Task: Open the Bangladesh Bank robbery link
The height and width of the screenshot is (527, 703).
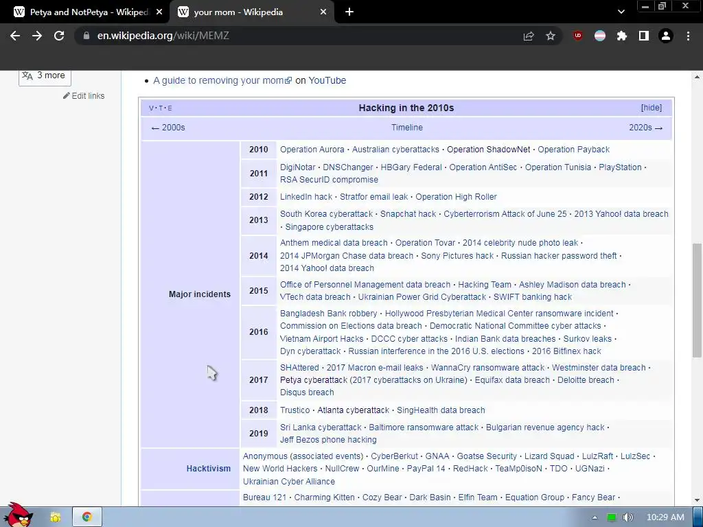Action: click(x=329, y=314)
